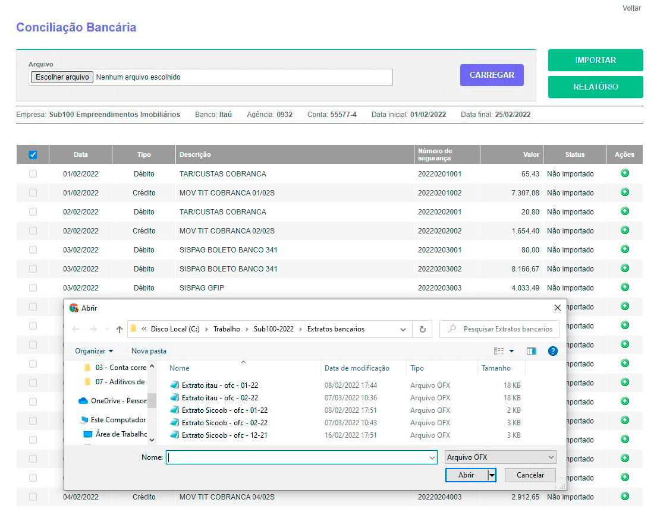Open the Arquivo OFX file type dropdown

click(501, 457)
